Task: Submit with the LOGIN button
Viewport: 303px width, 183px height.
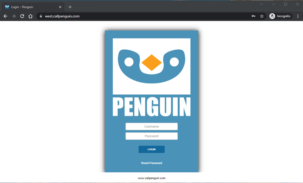Action: pyautogui.click(x=152, y=149)
